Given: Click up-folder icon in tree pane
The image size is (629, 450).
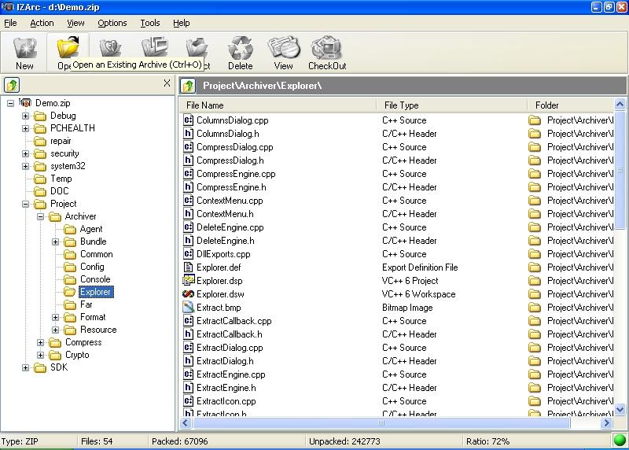Looking at the screenshot, I should click(12, 85).
